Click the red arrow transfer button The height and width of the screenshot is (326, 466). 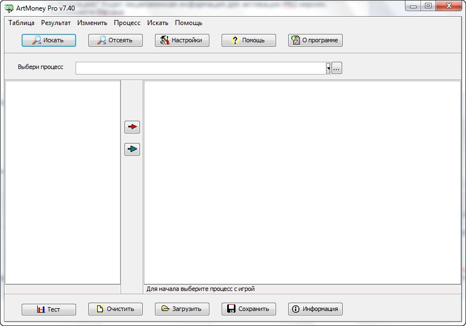[x=132, y=127]
